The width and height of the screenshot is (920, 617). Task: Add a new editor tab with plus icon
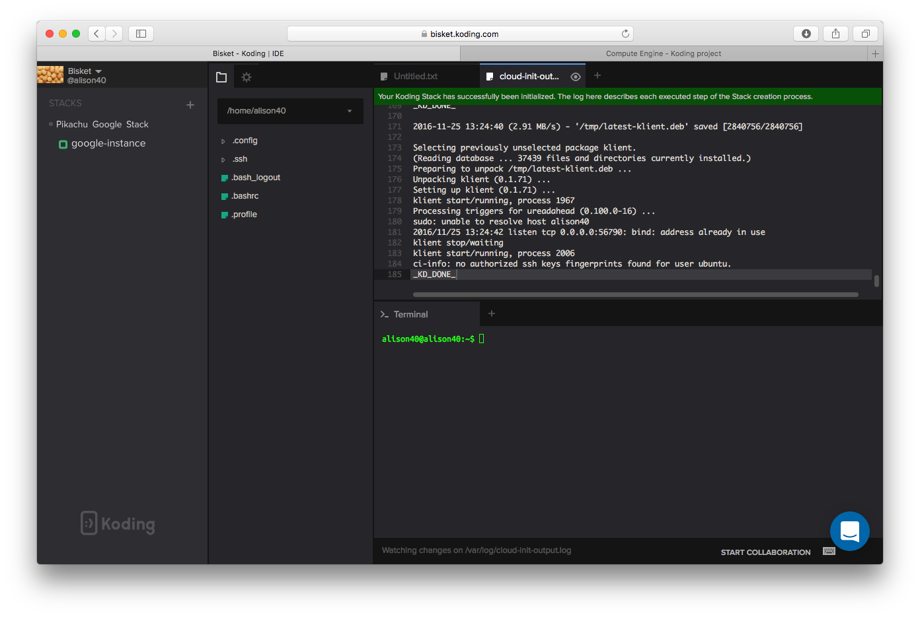pyautogui.click(x=597, y=76)
